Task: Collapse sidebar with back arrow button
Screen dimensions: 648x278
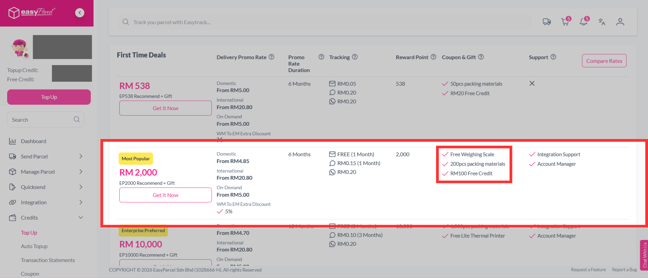Action: pyautogui.click(x=80, y=13)
